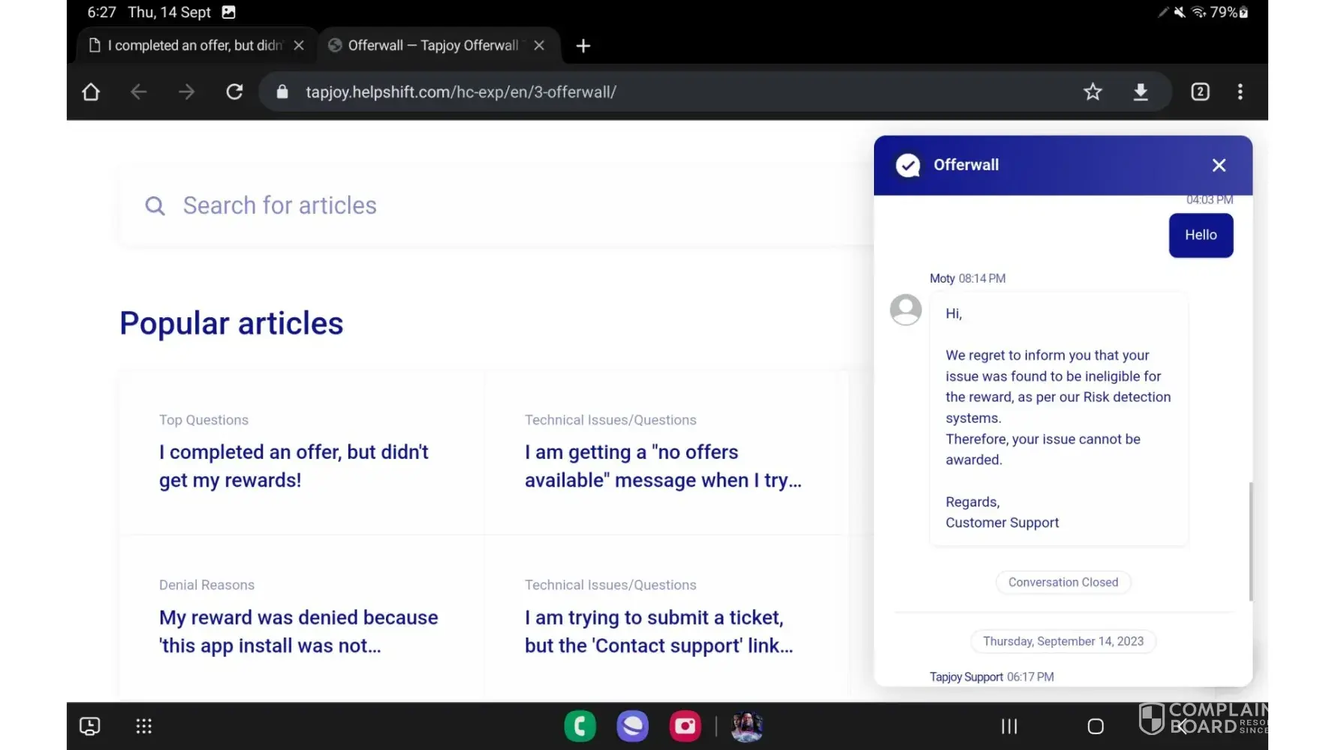This screenshot has width=1335, height=750.
Task: Open the tab switcher showing 2 tabs
Action: (x=1200, y=91)
